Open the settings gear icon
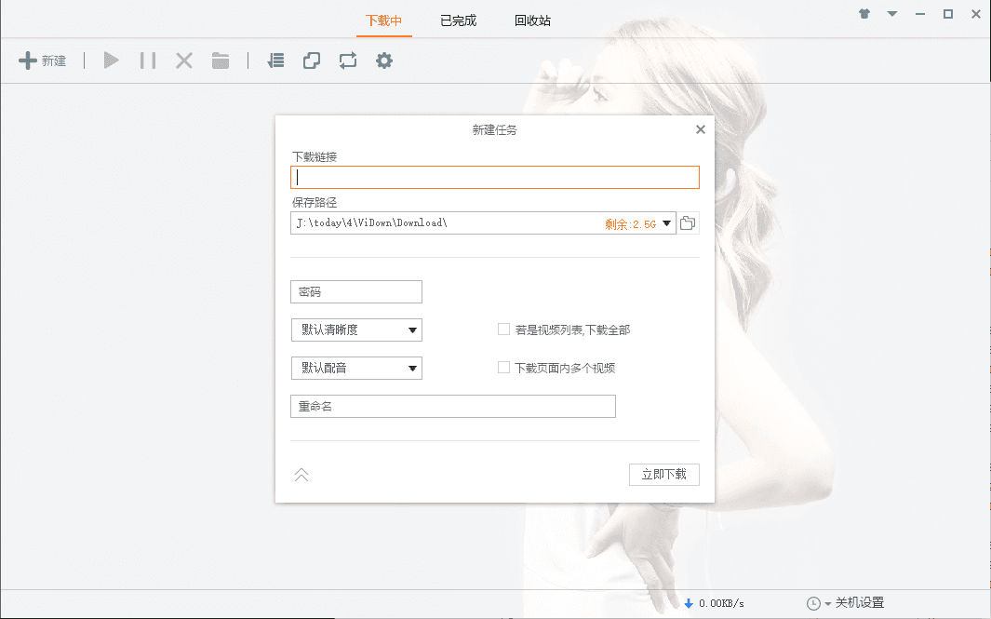 [383, 61]
